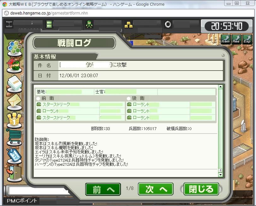Click log line about 烈風斬 skill

point(66,144)
